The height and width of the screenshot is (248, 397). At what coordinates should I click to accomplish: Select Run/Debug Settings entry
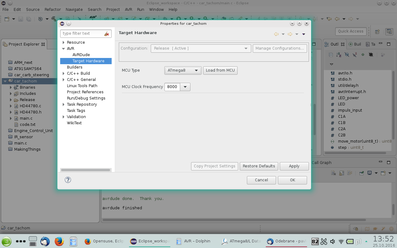pos(86,98)
